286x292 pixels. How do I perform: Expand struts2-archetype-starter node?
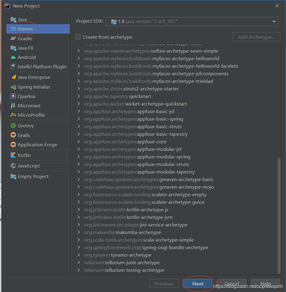click(x=79, y=89)
